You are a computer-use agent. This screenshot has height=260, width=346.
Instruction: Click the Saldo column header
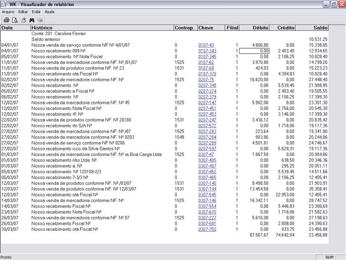(321, 28)
